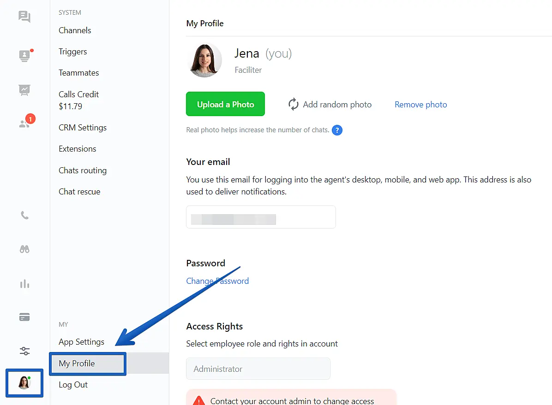Click the blue help question mark icon
The width and height of the screenshot is (552, 405).
click(337, 130)
